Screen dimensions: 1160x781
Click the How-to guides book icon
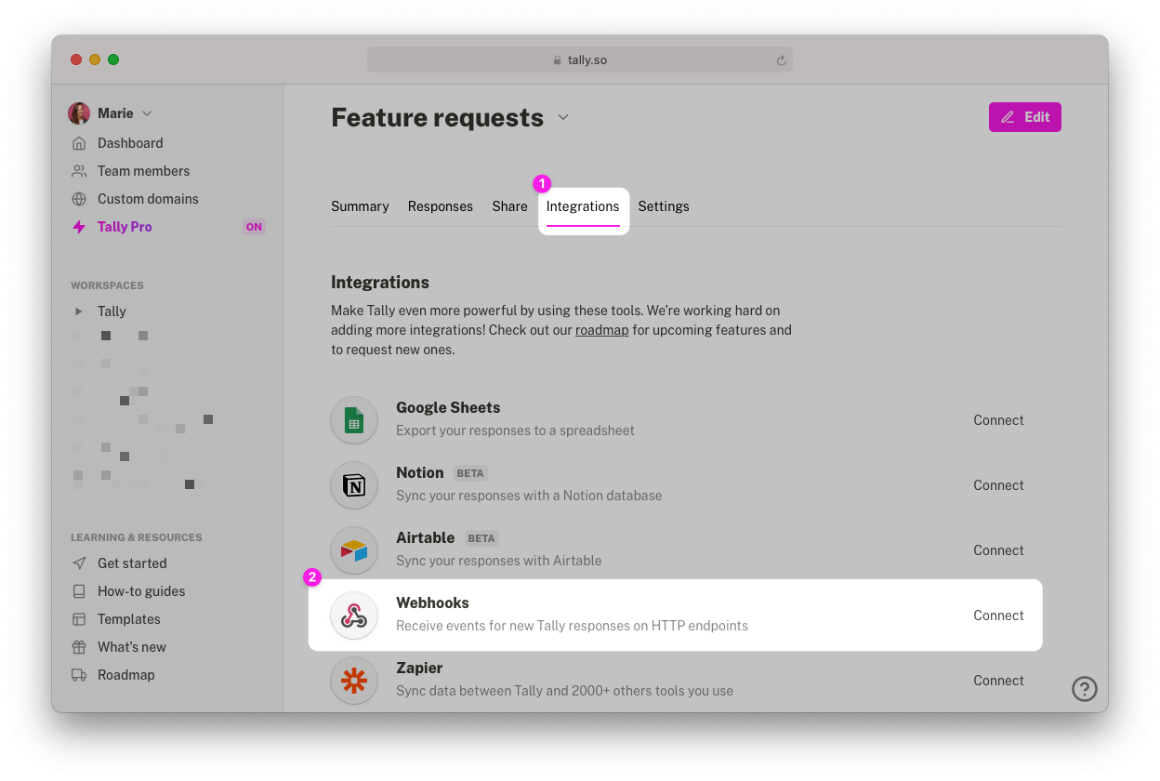point(79,591)
